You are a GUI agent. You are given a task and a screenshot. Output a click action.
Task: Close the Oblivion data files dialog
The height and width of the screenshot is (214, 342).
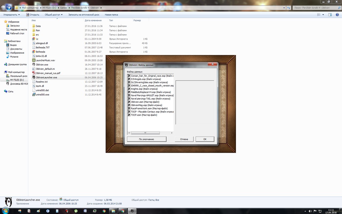click(212, 64)
